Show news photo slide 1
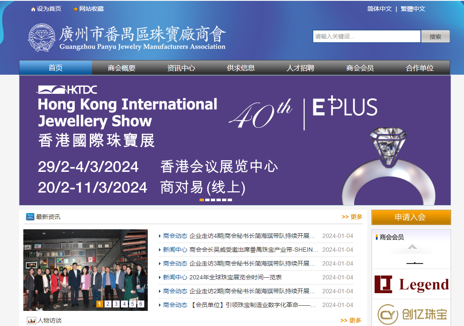This screenshot has height=326, width=464. pyautogui.click(x=100, y=304)
